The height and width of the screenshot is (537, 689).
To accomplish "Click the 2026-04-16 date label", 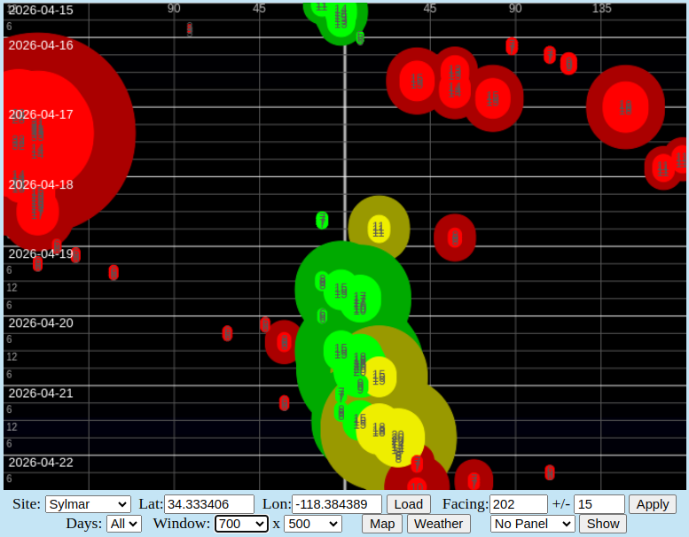I will pyautogui.click(x=41, y=45).
